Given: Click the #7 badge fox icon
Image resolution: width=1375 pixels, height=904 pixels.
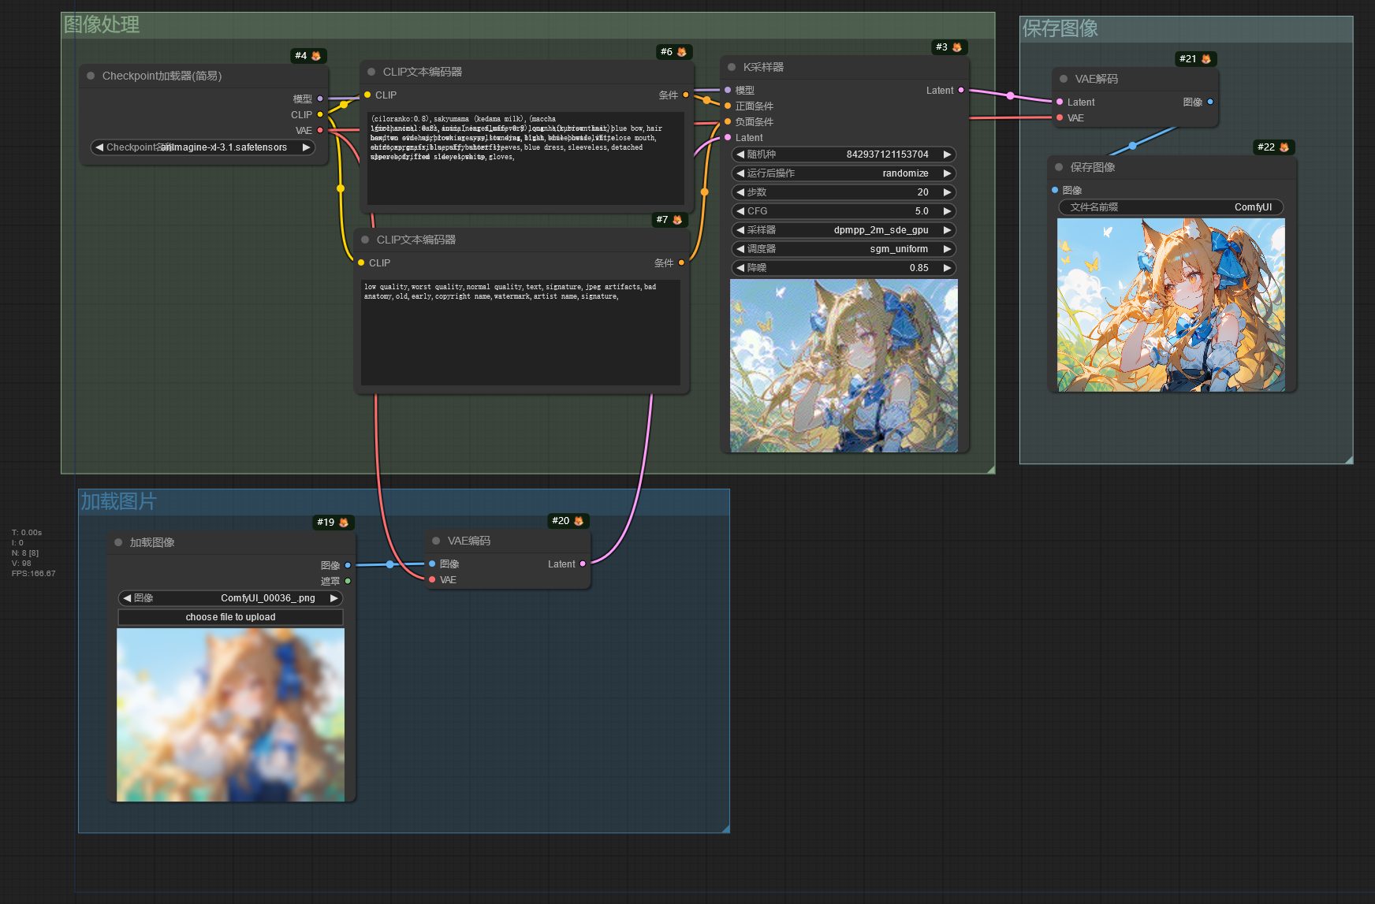Looking at the screenshot, I should [677, 220].
